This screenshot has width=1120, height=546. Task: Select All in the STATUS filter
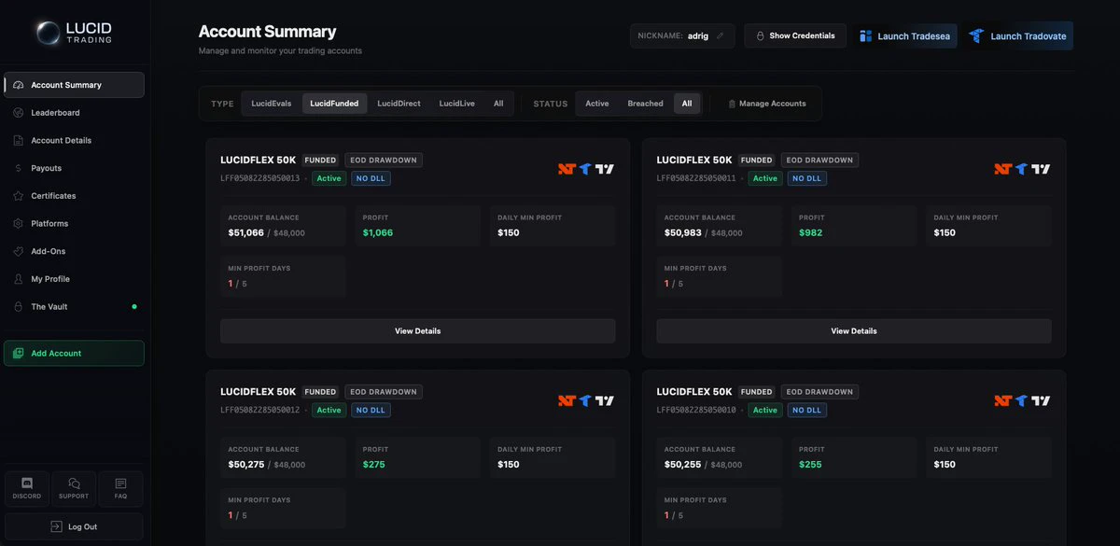687,104
